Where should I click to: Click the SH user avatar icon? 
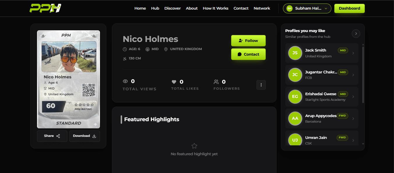click(289, 8)
